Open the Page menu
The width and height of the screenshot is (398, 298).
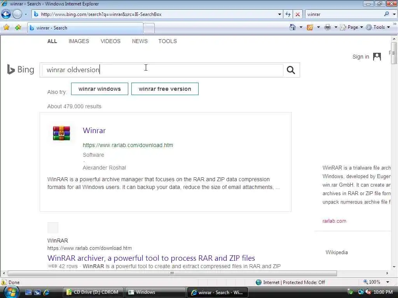[351, 27]
